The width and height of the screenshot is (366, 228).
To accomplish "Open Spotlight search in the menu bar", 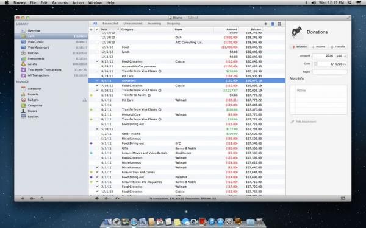I will [350, 2].
